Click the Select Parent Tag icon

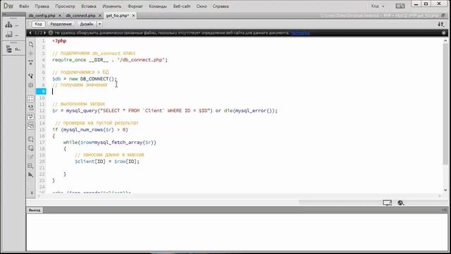[x=31, y=76]
